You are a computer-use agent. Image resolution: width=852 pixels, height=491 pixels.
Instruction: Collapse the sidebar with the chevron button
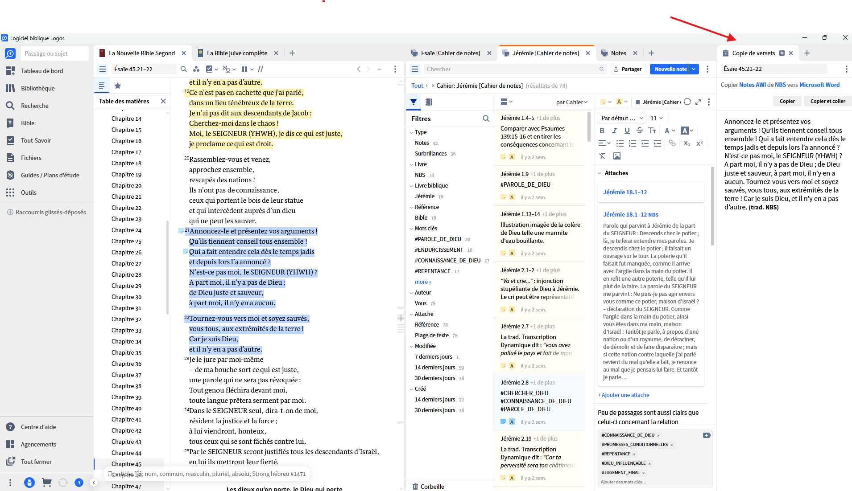click(93, 482)
